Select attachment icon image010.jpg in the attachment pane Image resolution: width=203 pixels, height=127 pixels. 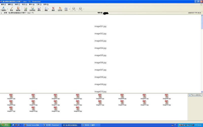33,102
